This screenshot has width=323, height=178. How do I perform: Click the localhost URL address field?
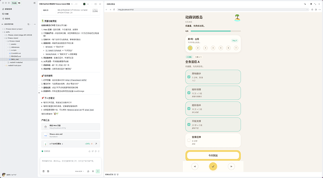coord(213,9)
